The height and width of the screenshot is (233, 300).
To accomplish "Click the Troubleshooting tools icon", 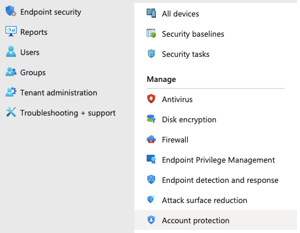I will [11, 112].
